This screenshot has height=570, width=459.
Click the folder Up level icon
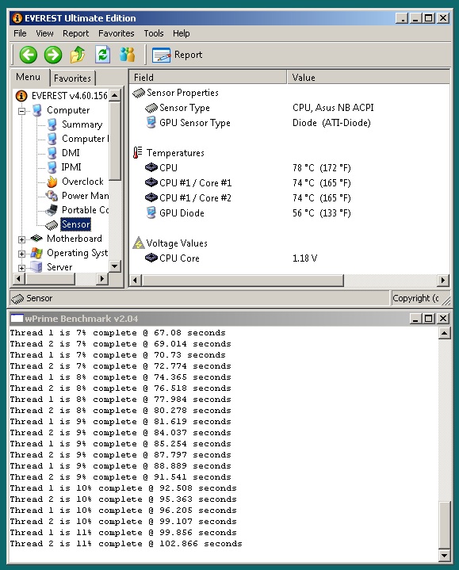78,55
